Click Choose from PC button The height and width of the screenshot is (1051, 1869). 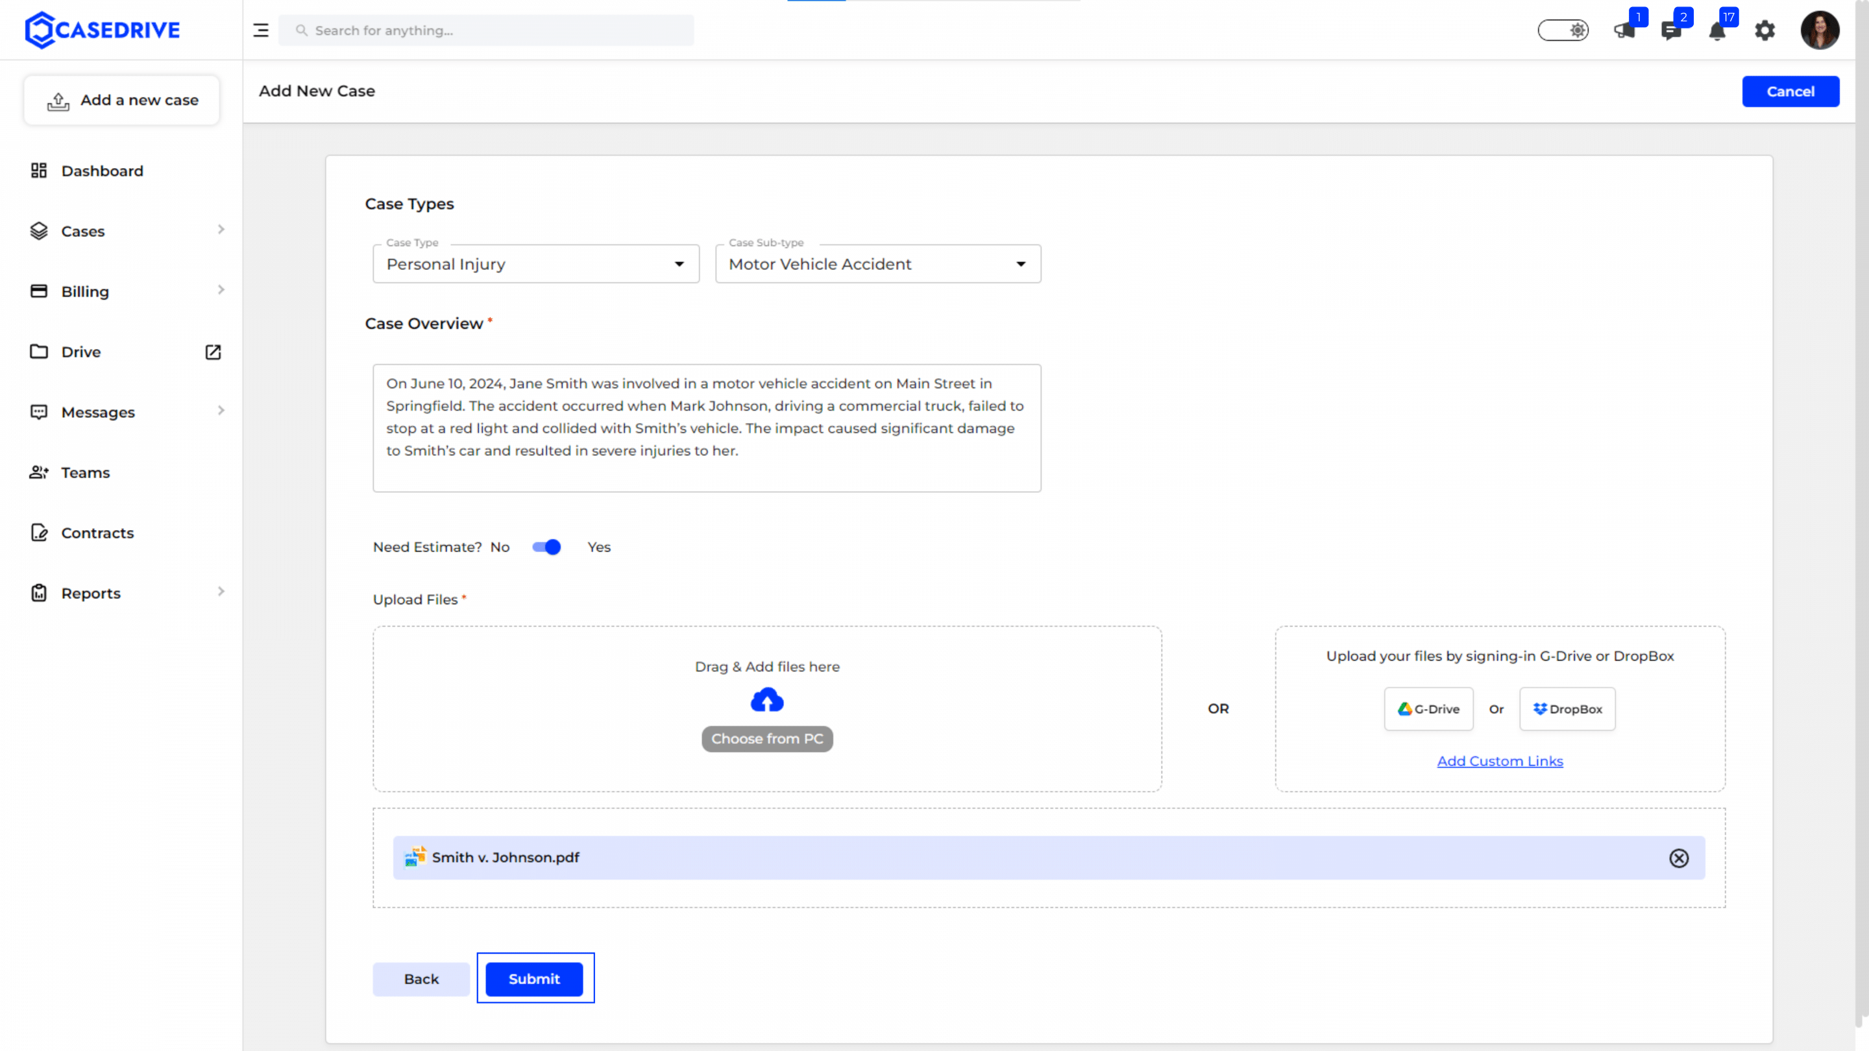[x=767, y=738]
